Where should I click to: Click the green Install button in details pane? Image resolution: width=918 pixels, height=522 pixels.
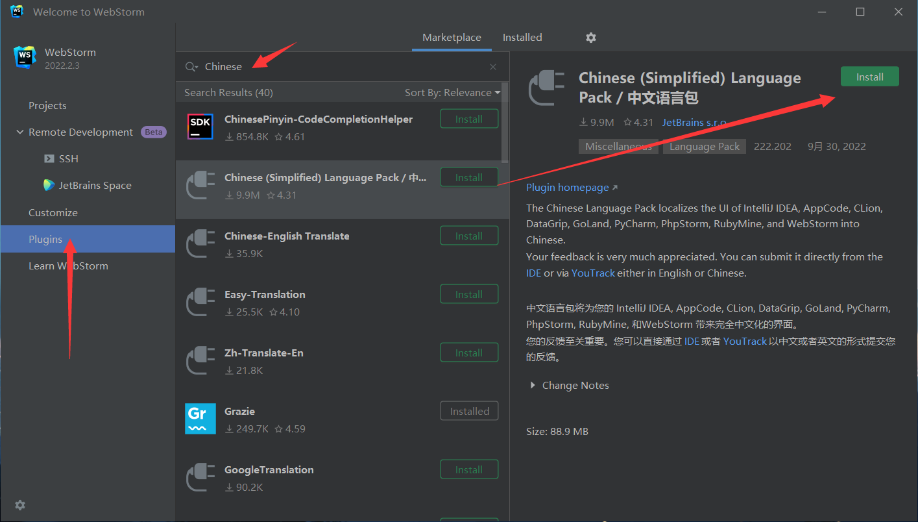point(870,77)
